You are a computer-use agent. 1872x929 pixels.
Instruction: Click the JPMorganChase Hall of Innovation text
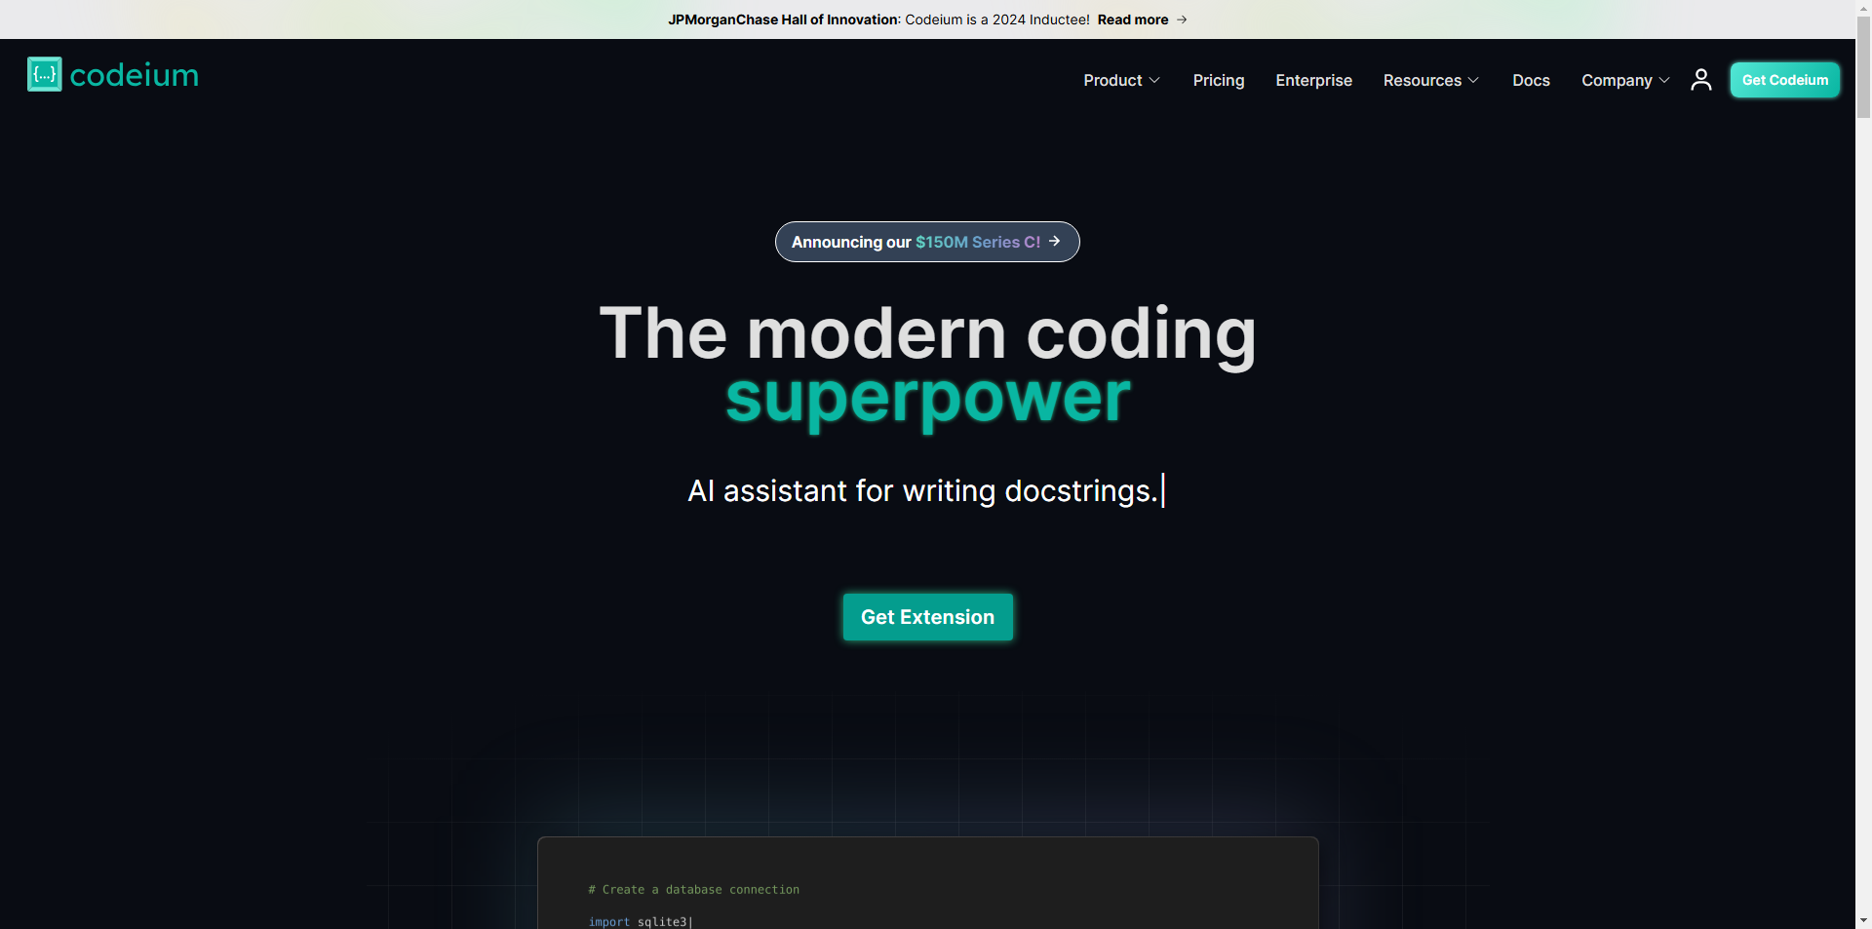pos(783,19)
